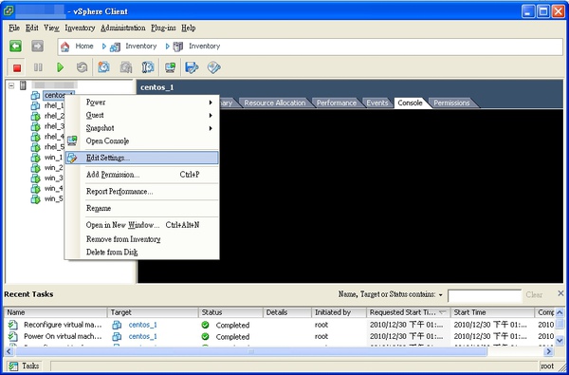
Task: Click the centos_1 VM icon in the tree
Action: click(x=35, y=96)
